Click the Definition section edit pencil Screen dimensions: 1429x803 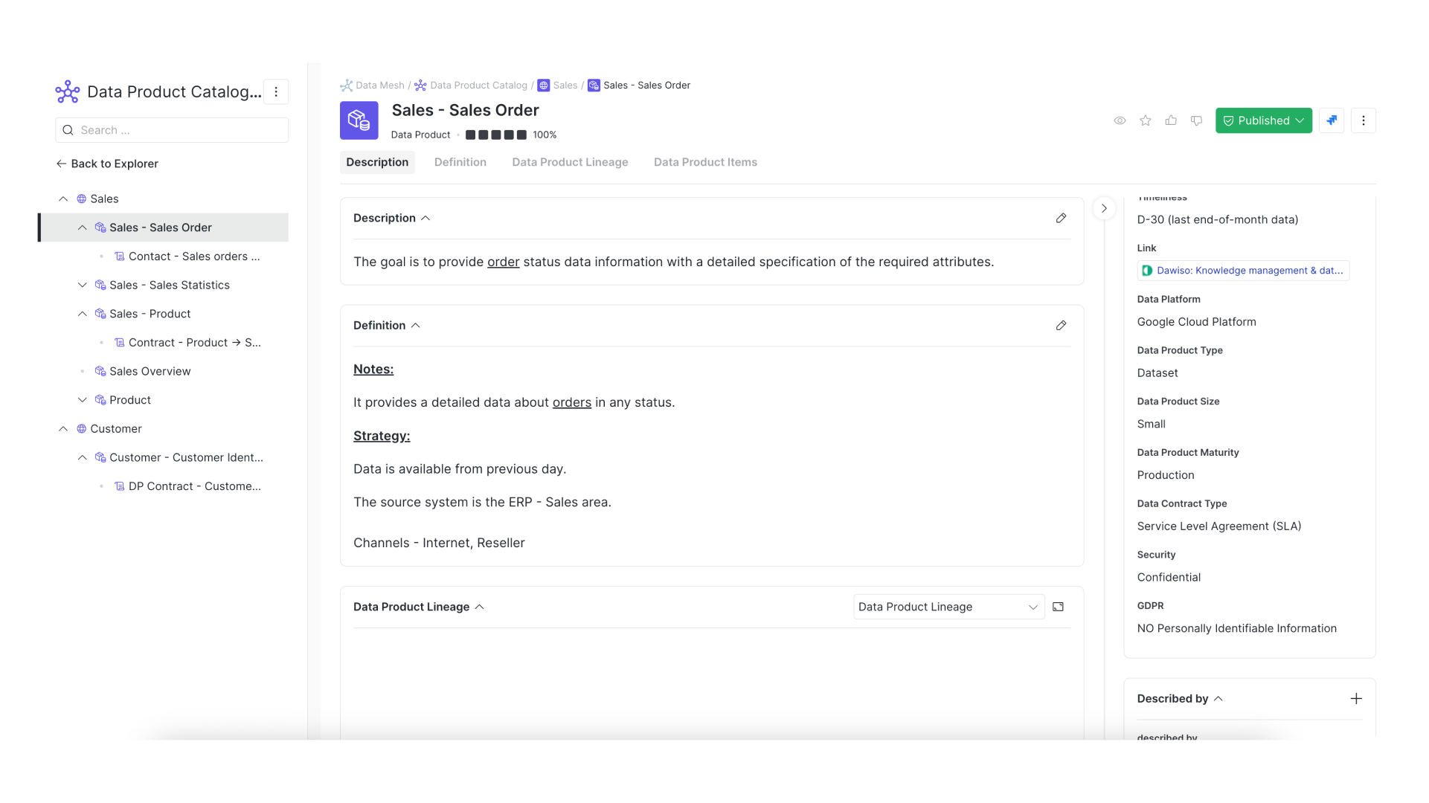(1061, 326)
